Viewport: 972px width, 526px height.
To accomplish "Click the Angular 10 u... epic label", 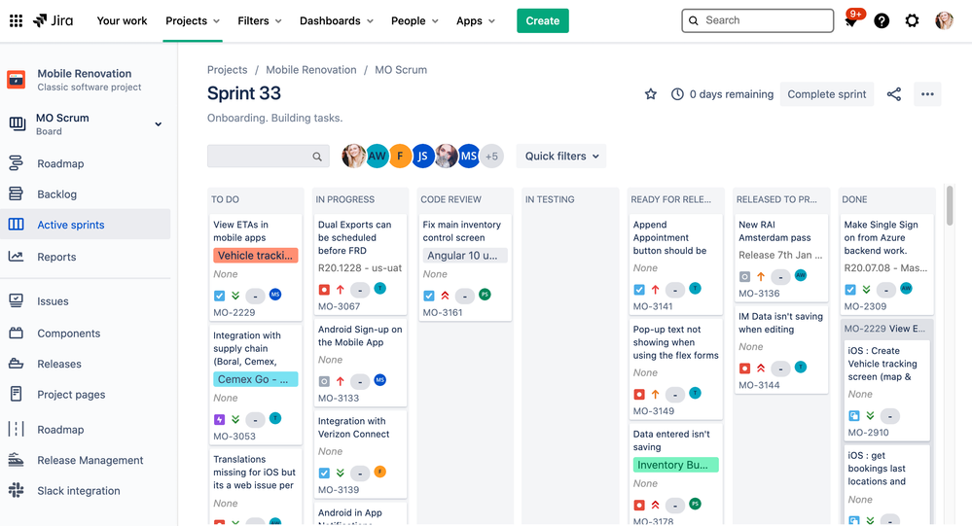I will tap(465, 256).
